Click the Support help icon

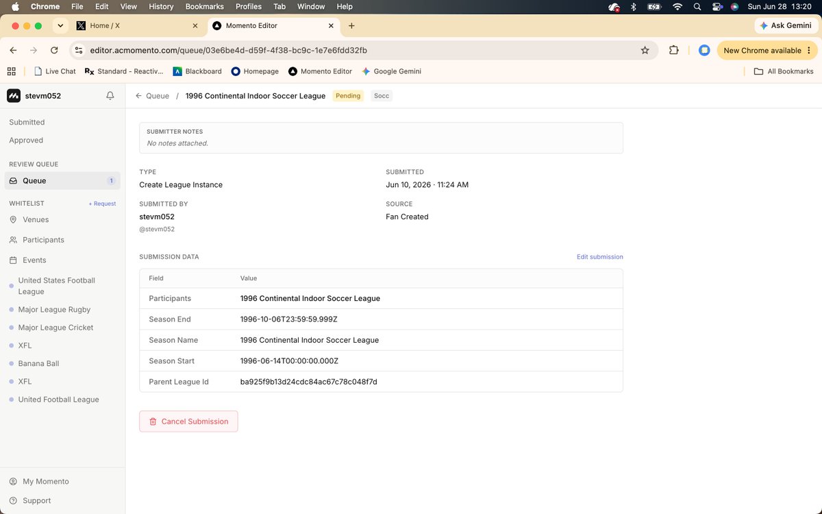pyautogui.click(x=14, y=501)
